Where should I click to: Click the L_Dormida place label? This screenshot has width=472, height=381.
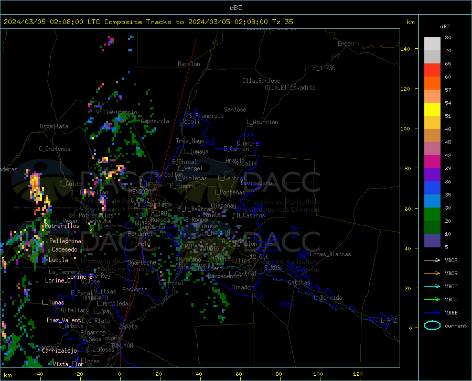click(x=328, y=298)
